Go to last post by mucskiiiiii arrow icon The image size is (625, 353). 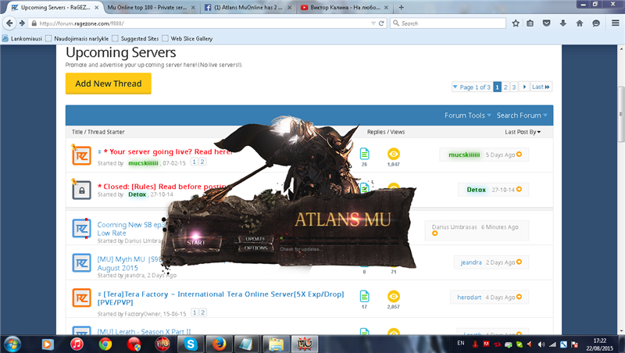519,155
